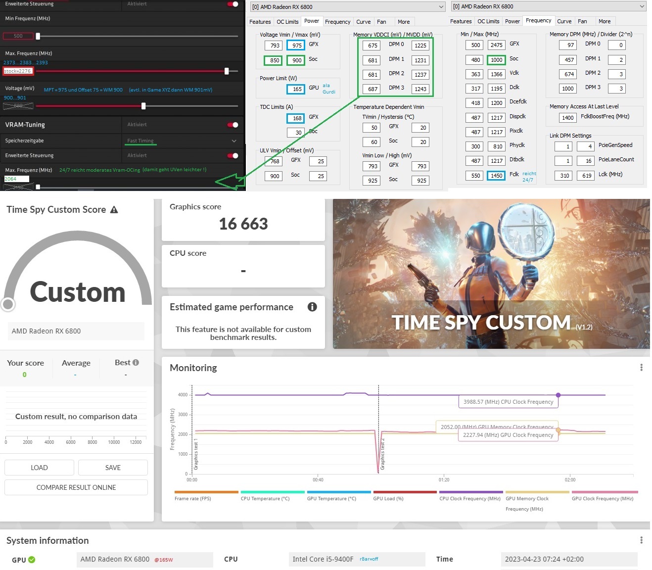Open GPU selector in Power-tab MorePowerTool window

[x=347, y=7]
